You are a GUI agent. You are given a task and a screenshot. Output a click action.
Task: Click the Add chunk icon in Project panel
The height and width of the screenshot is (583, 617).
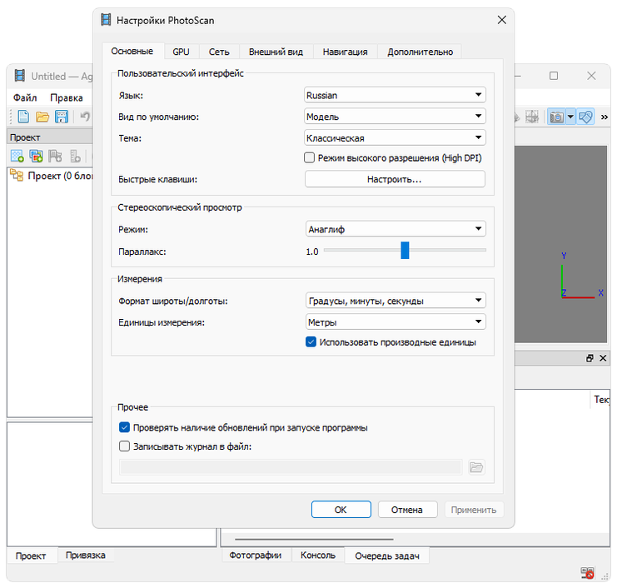[17, 156]
